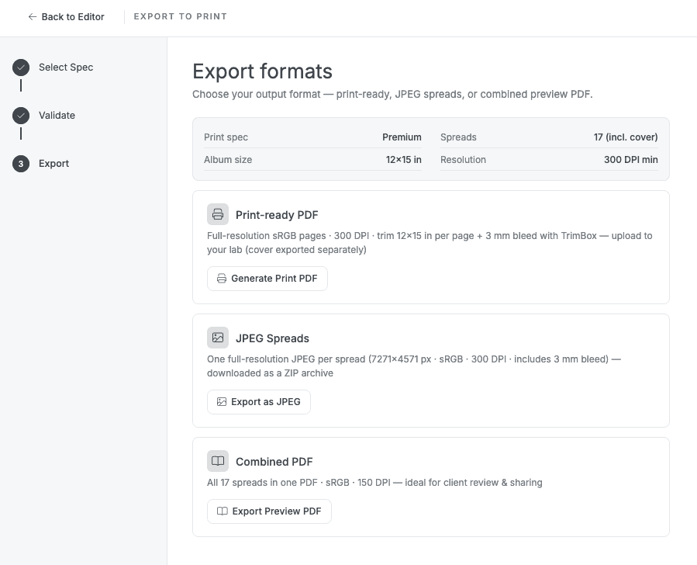Click the JPEG Spreads heading

[272, 338]
